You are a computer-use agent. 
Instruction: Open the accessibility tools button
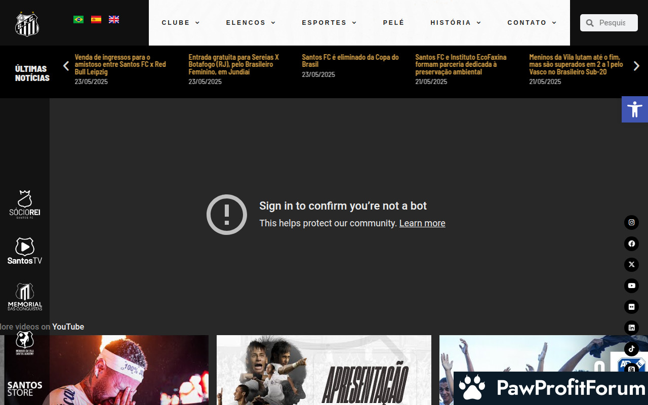pyautogui.click(x=634, y=109)
